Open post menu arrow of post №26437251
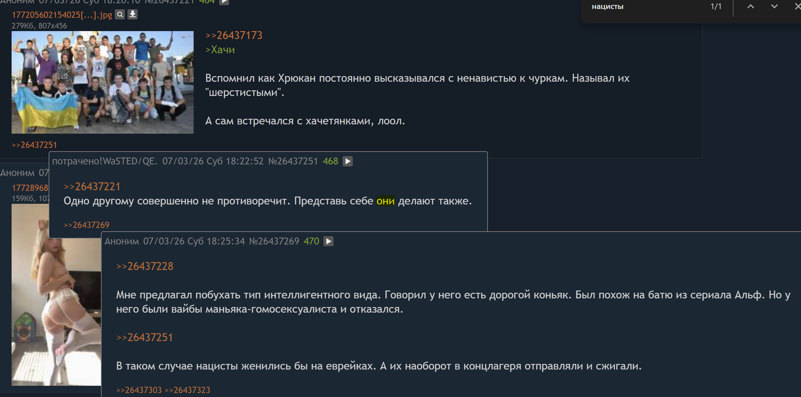The height and width of the screenshot is (397, 801). coord(347,161)
